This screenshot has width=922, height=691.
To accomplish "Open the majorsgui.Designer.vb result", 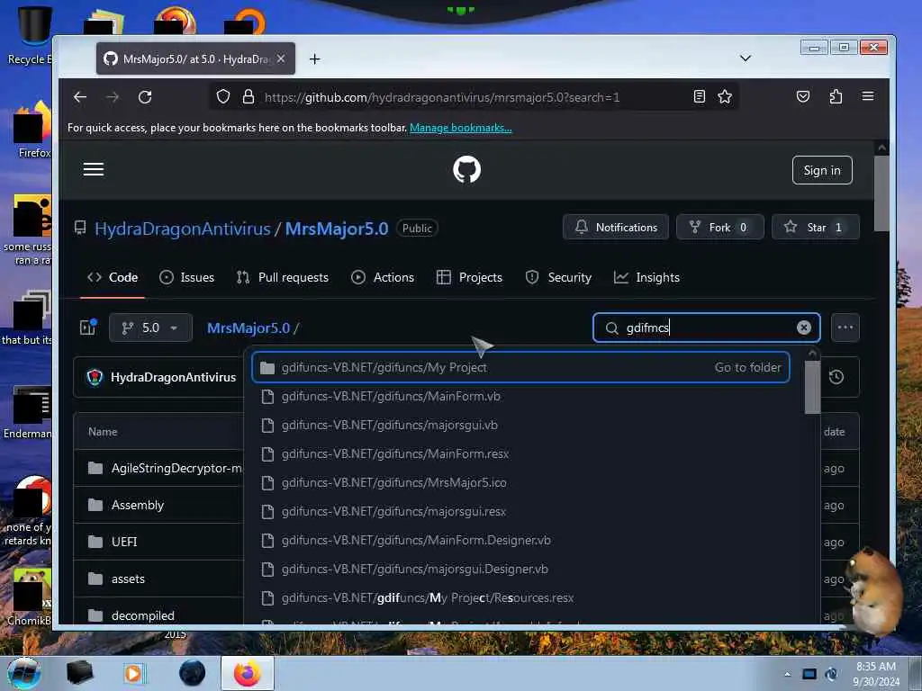I will click(520, 570).
